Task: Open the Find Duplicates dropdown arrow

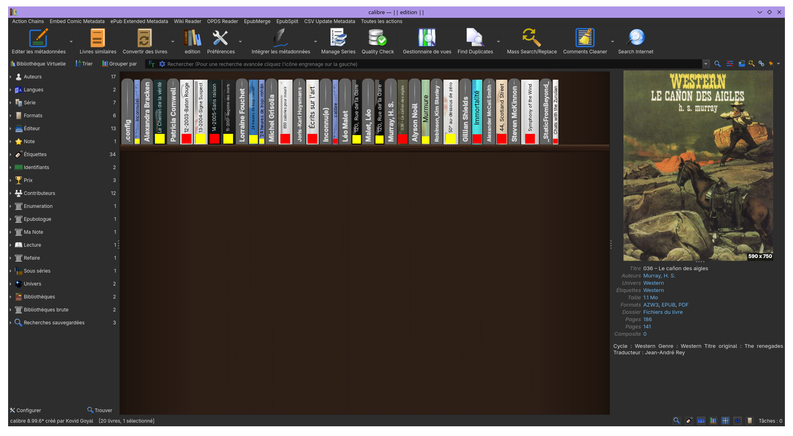Action: (498, 42)
